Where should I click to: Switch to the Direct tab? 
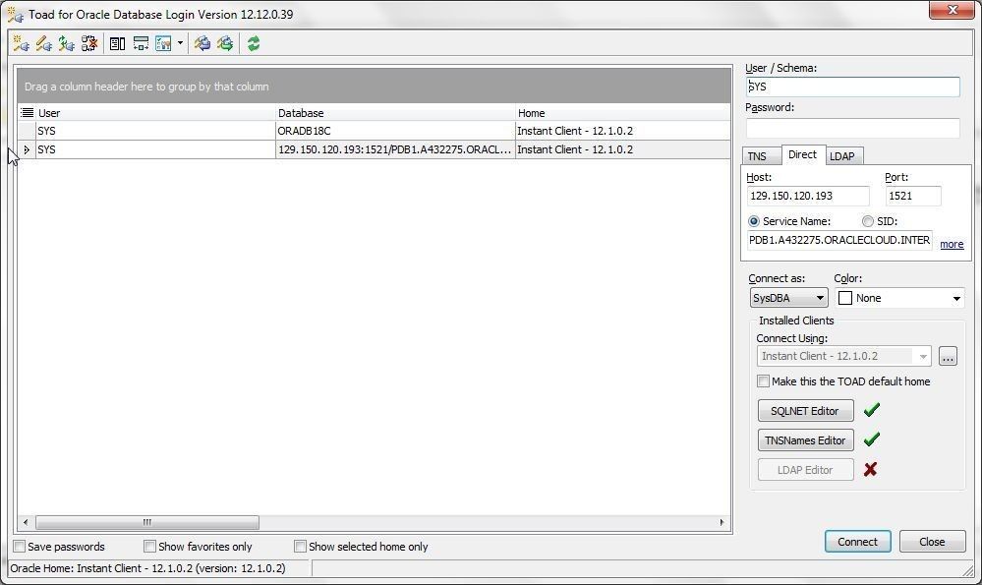point(802,154)
